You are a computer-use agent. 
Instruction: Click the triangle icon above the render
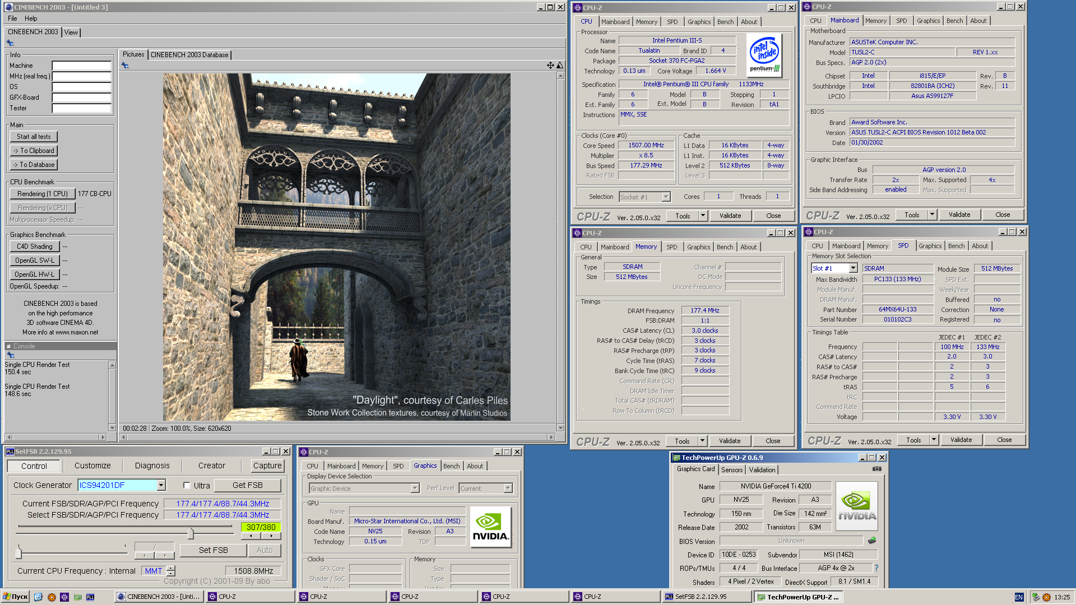[559, 66]
